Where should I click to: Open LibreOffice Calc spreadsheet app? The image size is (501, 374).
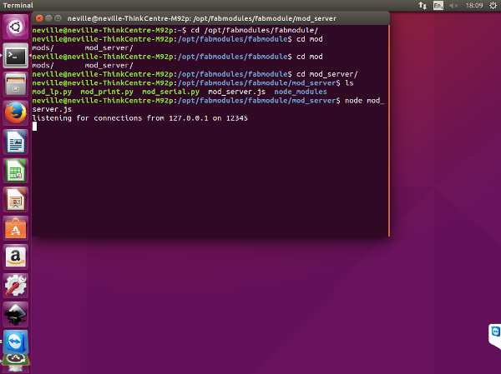15,171
